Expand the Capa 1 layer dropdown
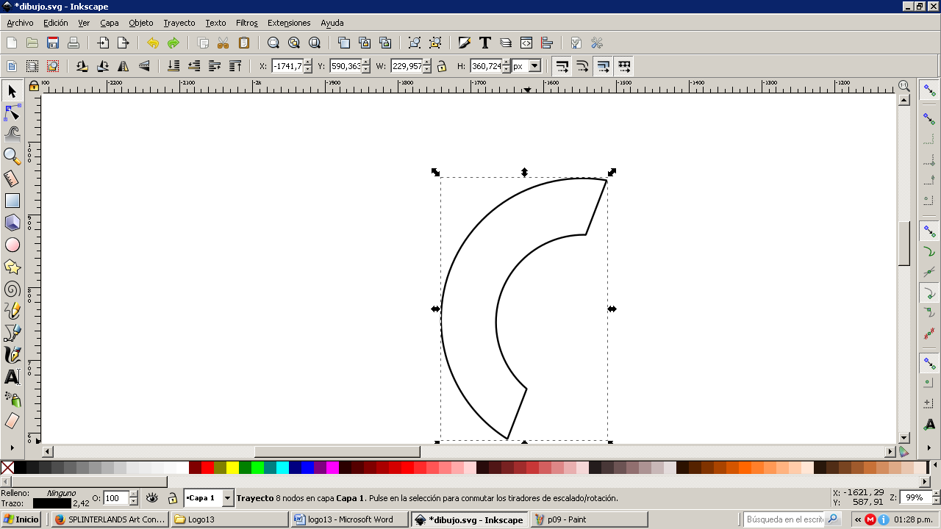 click(x=228, y=498)
